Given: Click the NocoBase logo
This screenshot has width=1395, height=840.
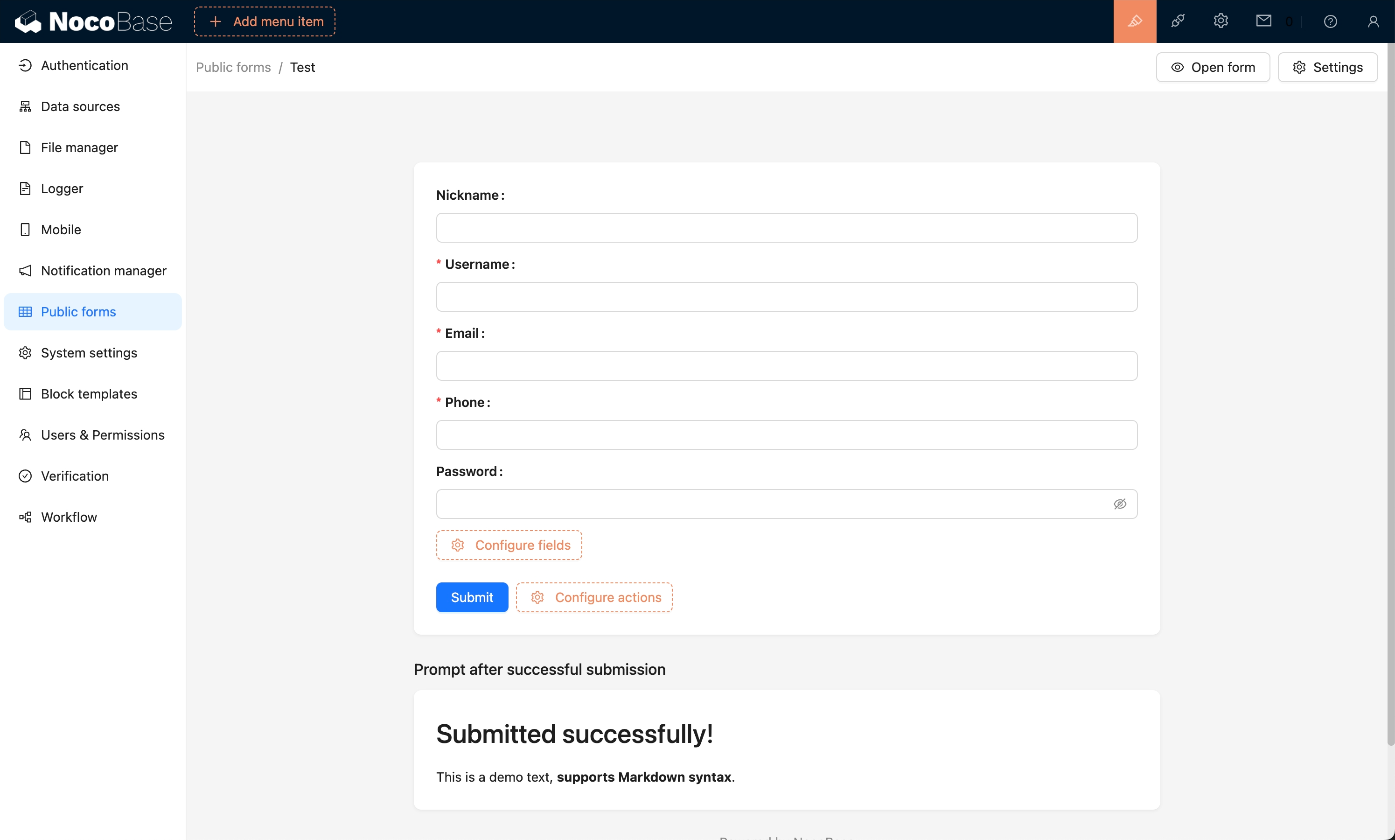Looking at the screenshot, I should (93, 21).
